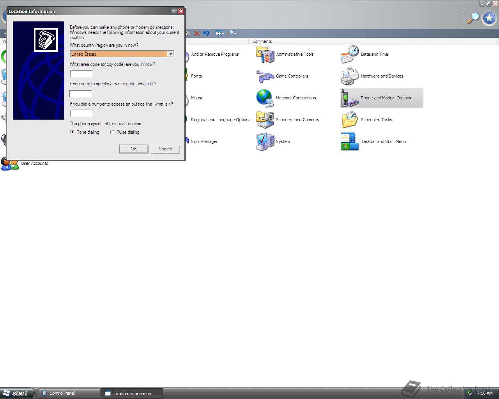Open Network Connections icon

pyautogui.click(x=265, y=98)
